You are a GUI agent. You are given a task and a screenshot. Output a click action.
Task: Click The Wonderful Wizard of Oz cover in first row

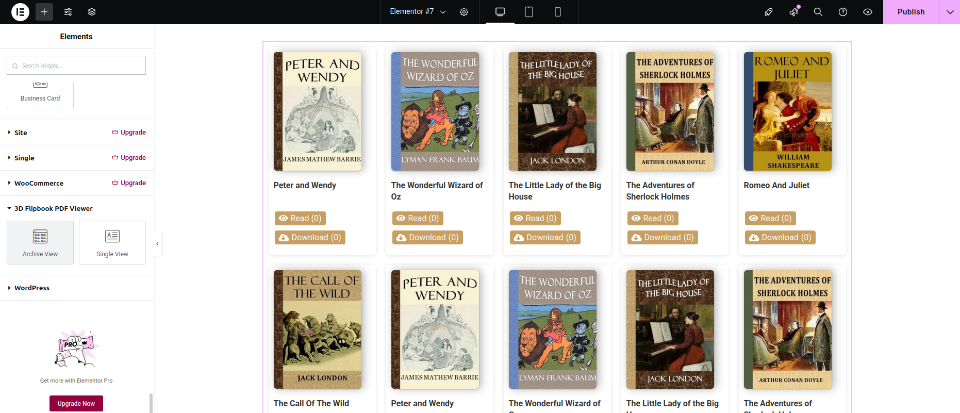point(435,111)
